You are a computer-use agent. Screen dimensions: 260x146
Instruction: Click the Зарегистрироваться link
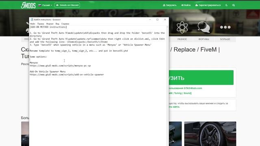208,5
